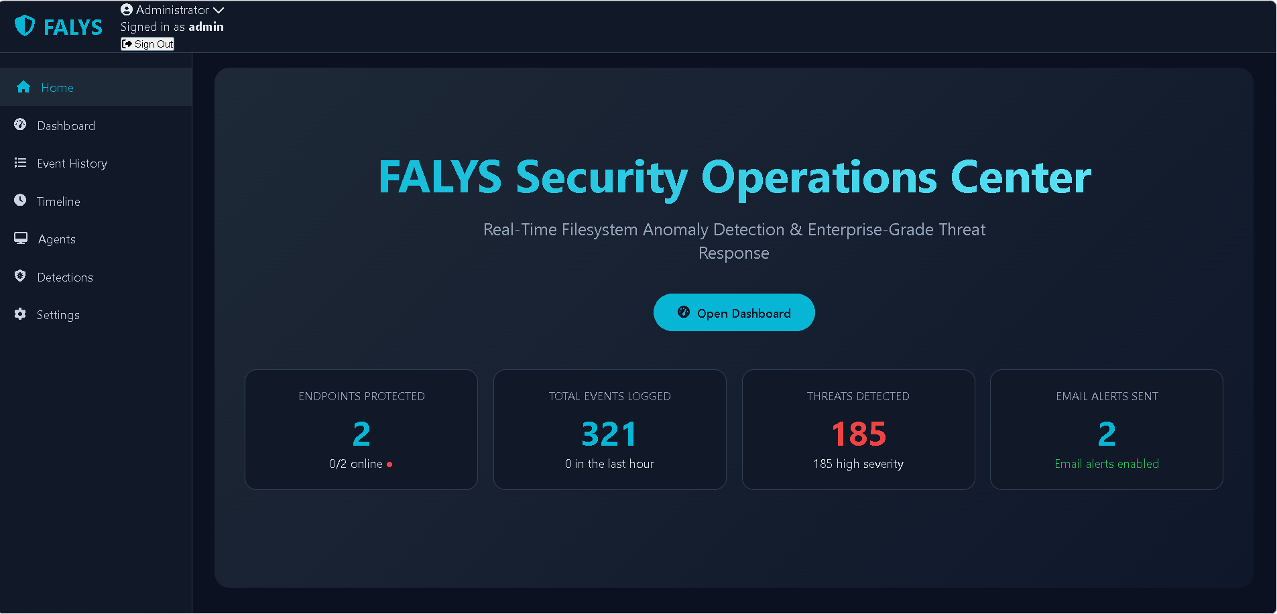The height and width of the screenshot is (614, 1277).
Task: Click the Settings gear icon
Action: coord(20,314)
